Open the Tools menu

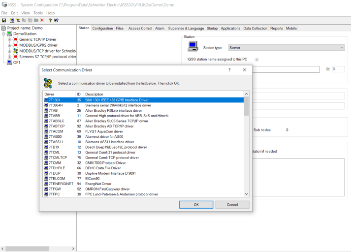pyautogui.click(x=38, y=13)
